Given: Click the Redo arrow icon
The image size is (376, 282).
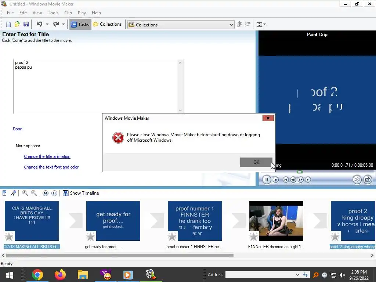Looking at the screenshot, I should [x=56, y=24].
